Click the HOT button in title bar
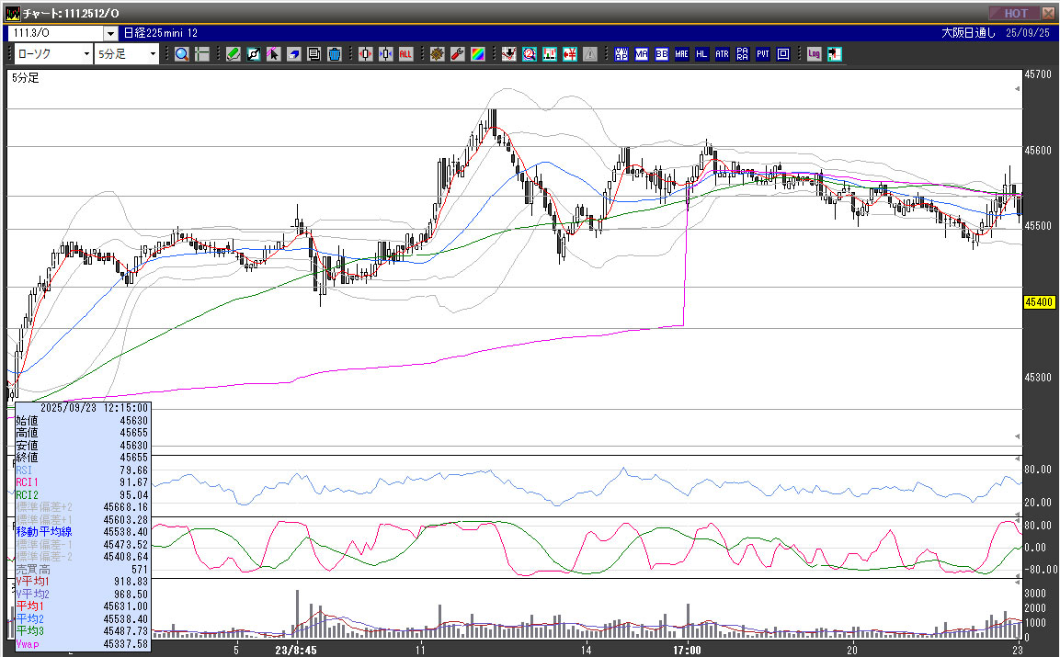The height and width of the screenshot is (657, 1060). coord(1013,13)
